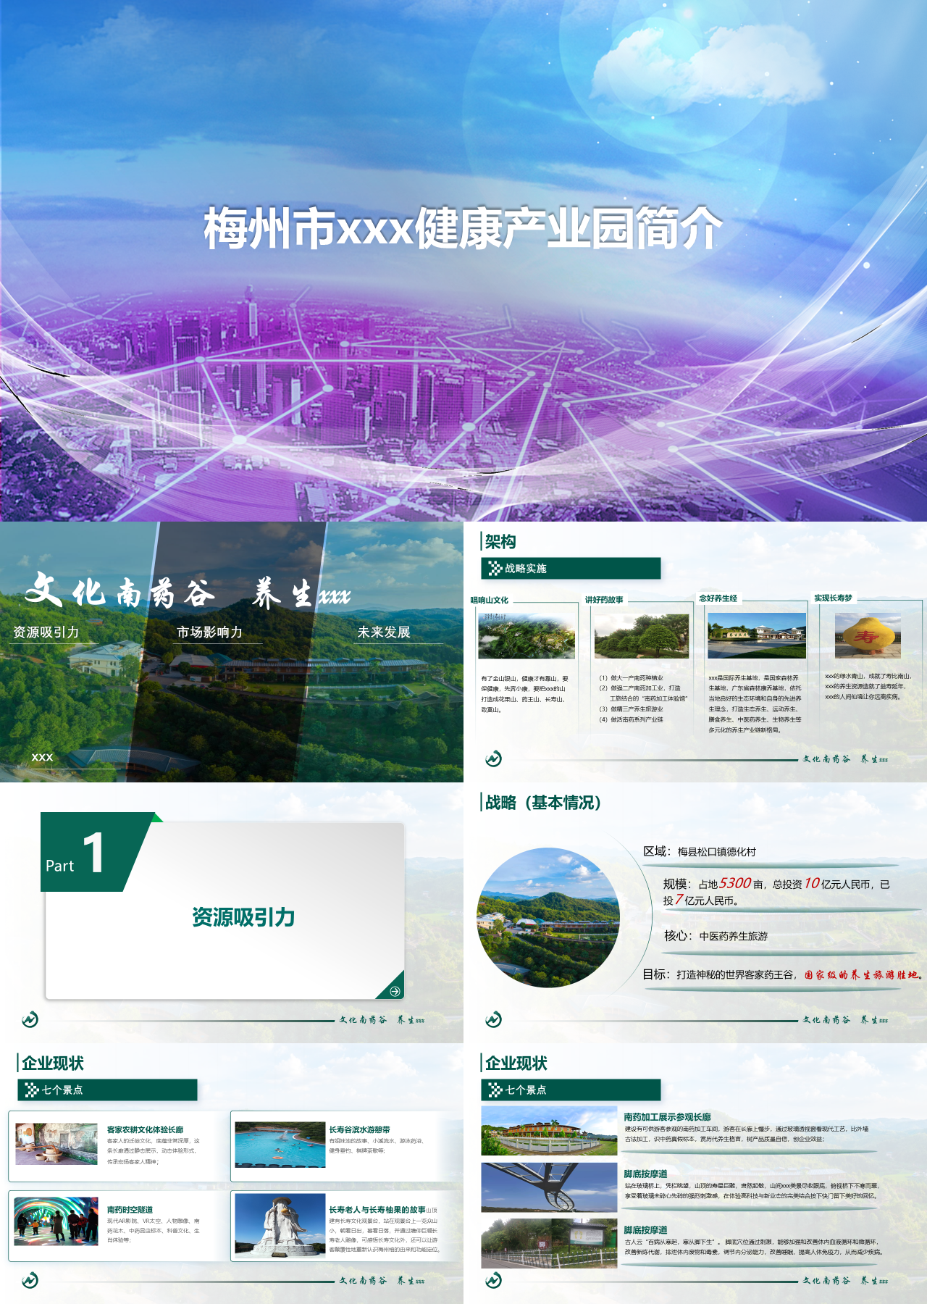Click the 七个景点 banner above 长寿谷滨水游憩带

point(107,1090)
